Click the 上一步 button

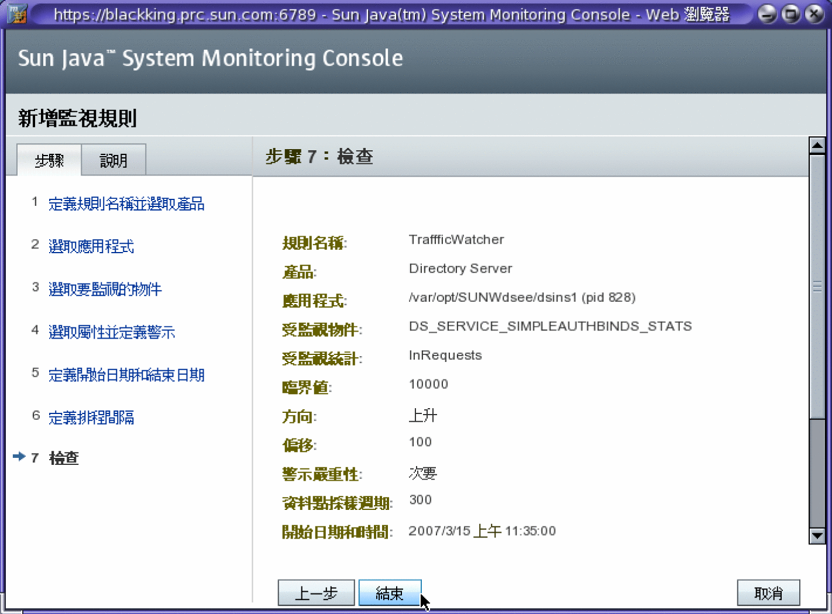tap(316, 593)
